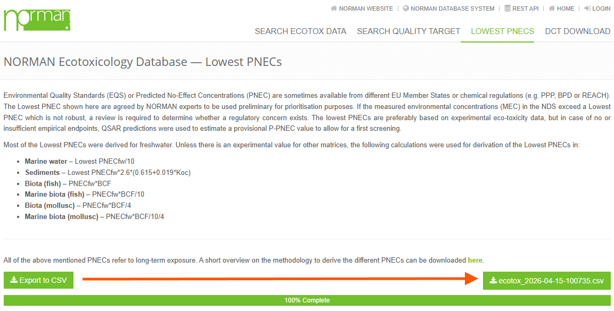The width and height of the screenshot is (614, 311).
Task: Click the home icon beside NORMAN WEBSITE
Action: (x=334, y=9)
